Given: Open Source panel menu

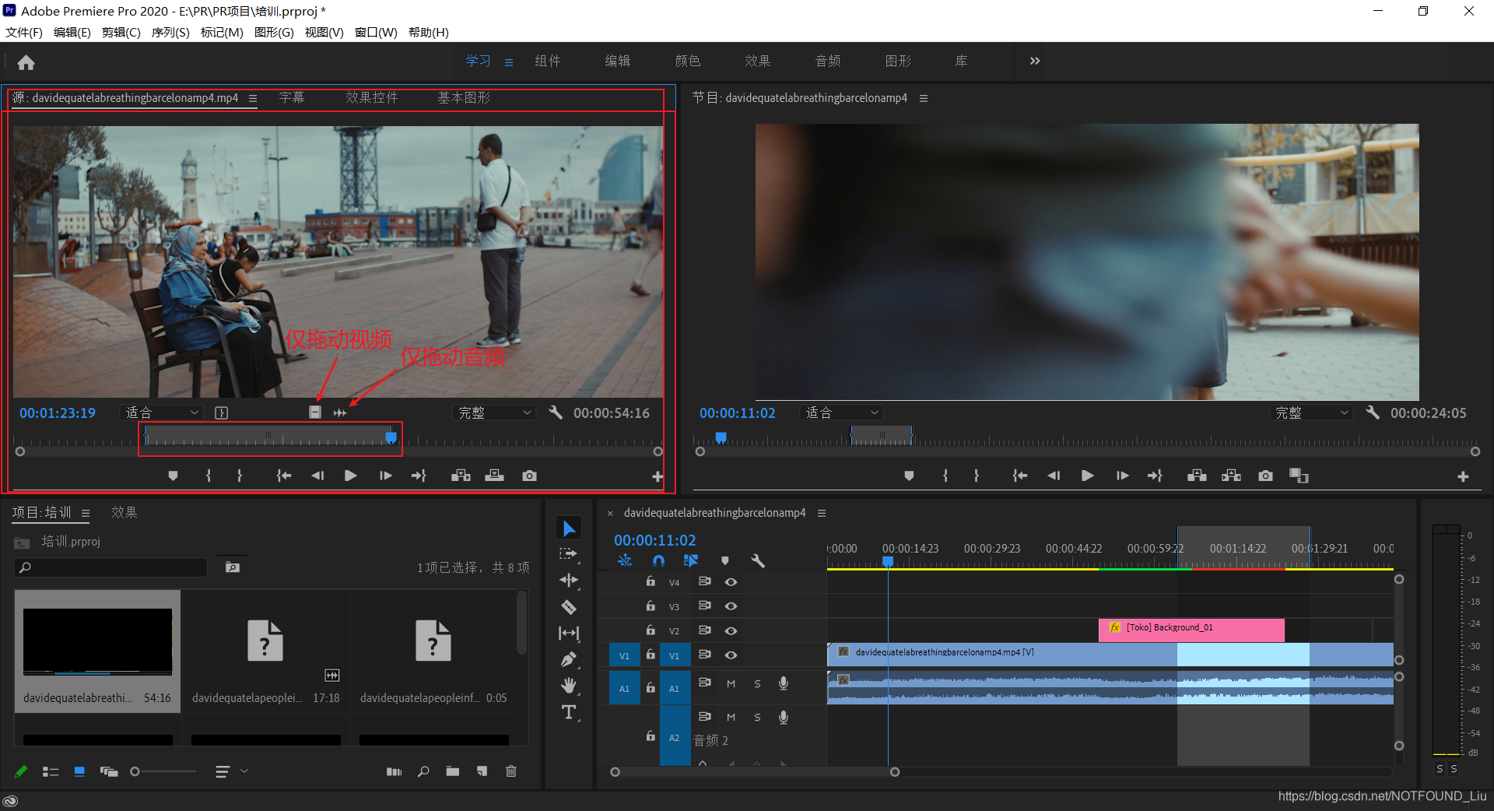Looking at the screenshot, I should coord(253,98).
